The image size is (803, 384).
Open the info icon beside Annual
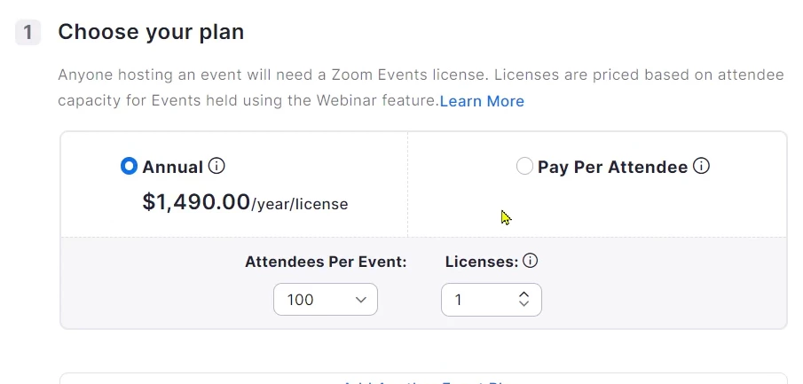point(216,166)
